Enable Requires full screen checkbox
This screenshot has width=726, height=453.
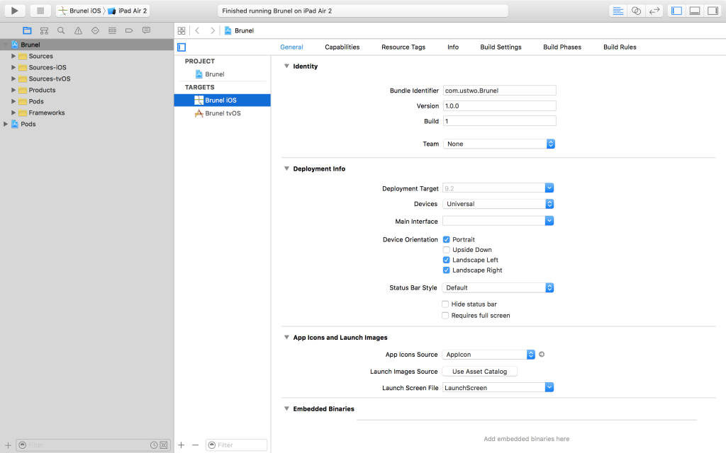click(445, 315)
